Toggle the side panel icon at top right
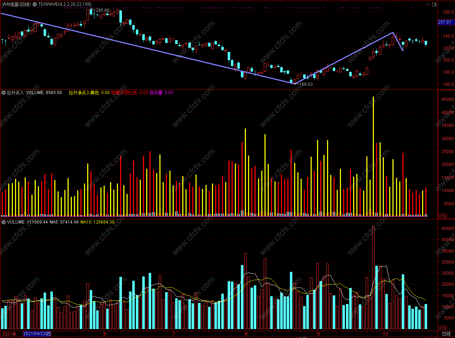Viewport: 455px width, 338px height. [x=434, y=4]
